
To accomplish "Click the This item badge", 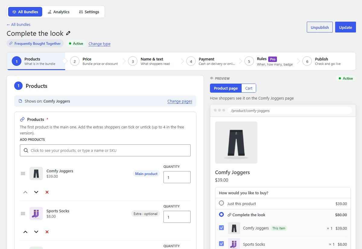I will click(x=279, y=228).
